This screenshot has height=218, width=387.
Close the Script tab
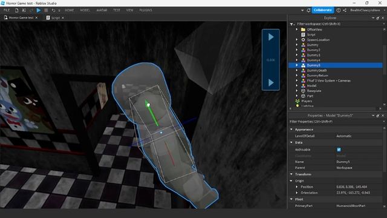point(63,18)
